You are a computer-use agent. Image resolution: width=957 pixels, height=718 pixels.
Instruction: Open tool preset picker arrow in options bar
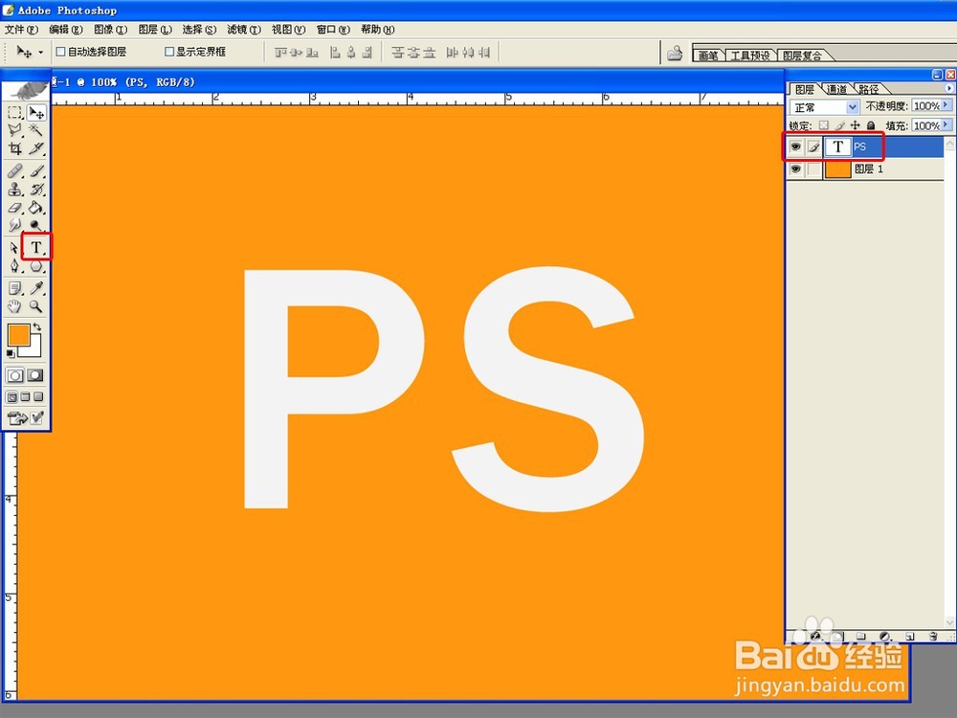(x=41, y=53)
